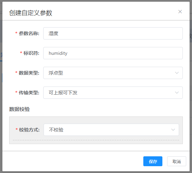This screenshot has width=192, height=173.
Task: Click the 参数名称 field label
Action: click(x=29, y=33)
